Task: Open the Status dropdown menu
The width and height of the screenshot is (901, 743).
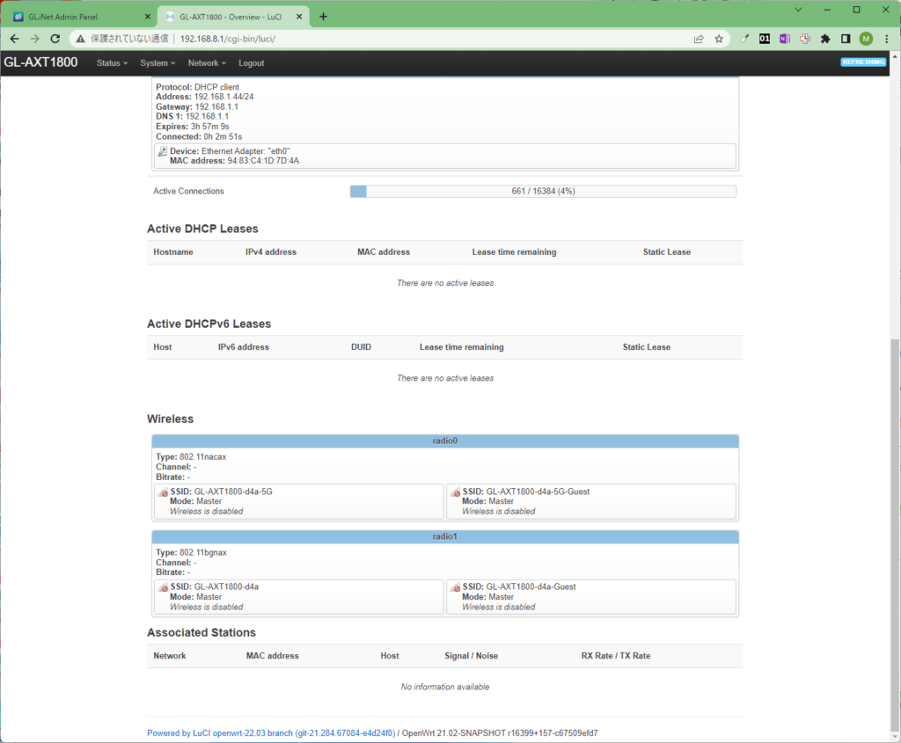Action: click(x=112, y=62)
